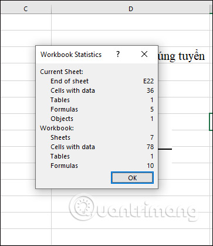
Task: Select the column C header
Action: 26,9
